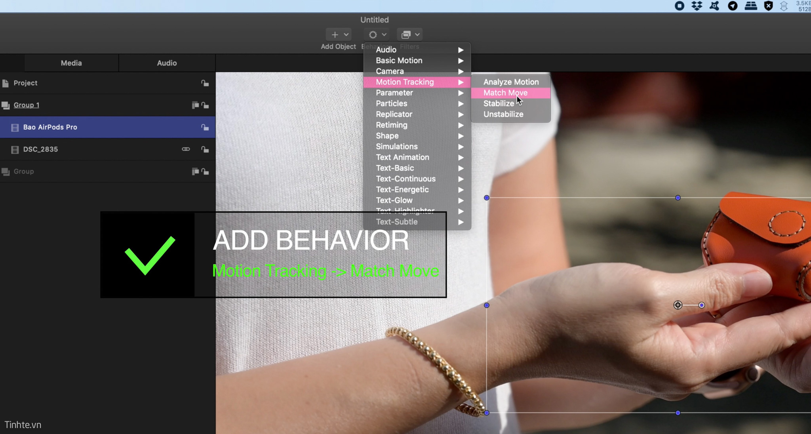The height and width of the screenshot is (434, 811).
Task: Select Match Move behavior
Action: point(510,93)
